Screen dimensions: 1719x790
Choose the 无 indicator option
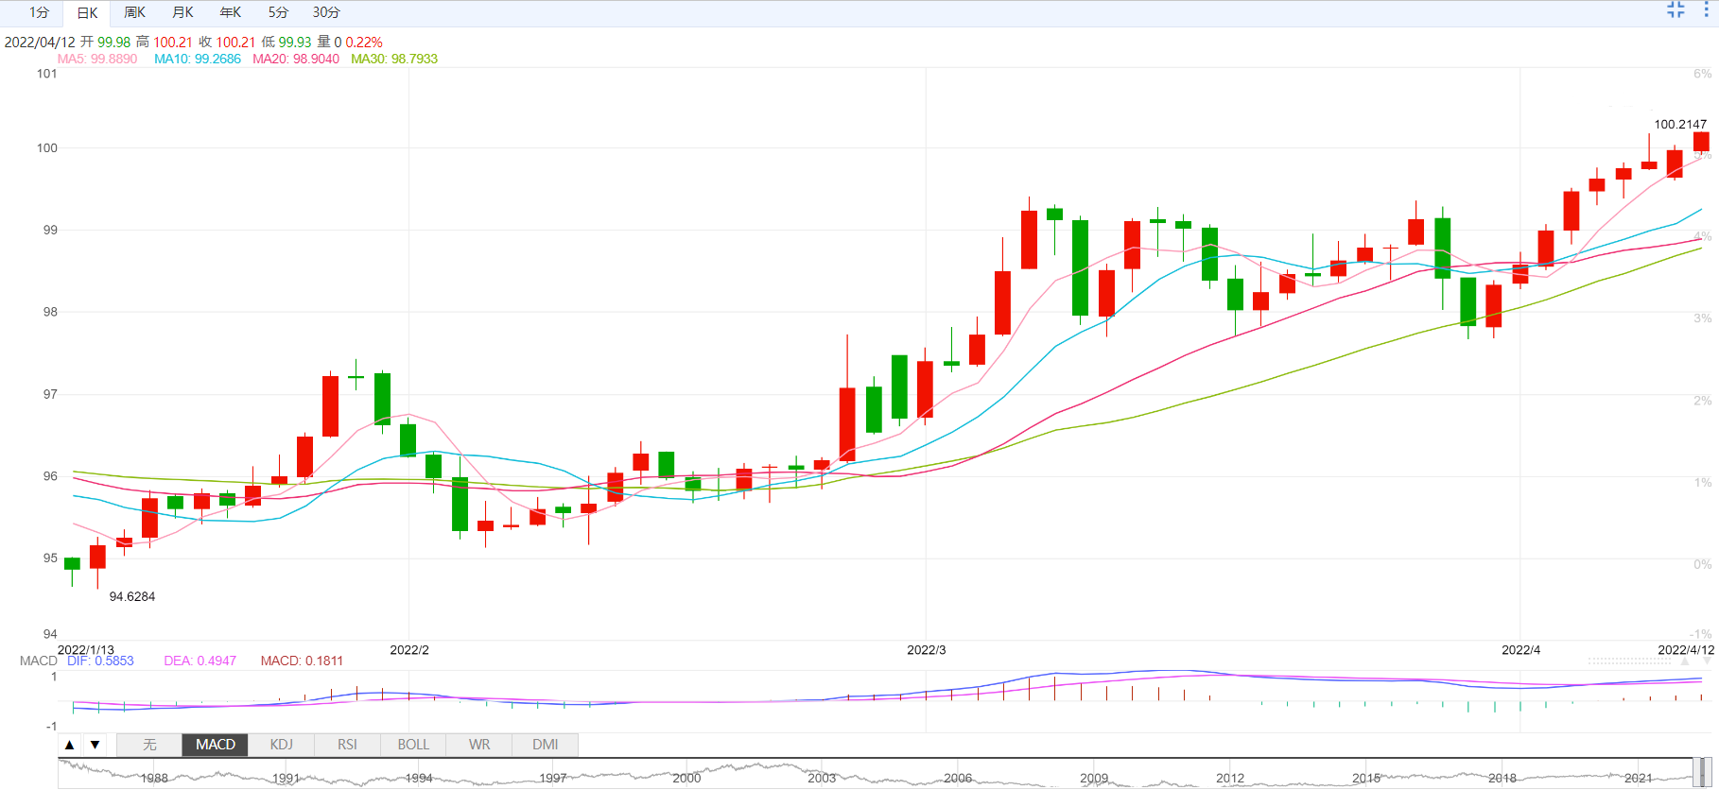pos(149,745)
